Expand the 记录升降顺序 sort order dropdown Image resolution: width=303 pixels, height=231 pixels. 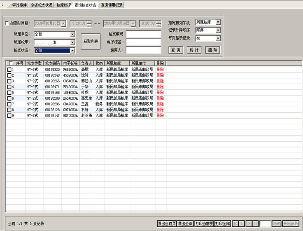[218, 30]
